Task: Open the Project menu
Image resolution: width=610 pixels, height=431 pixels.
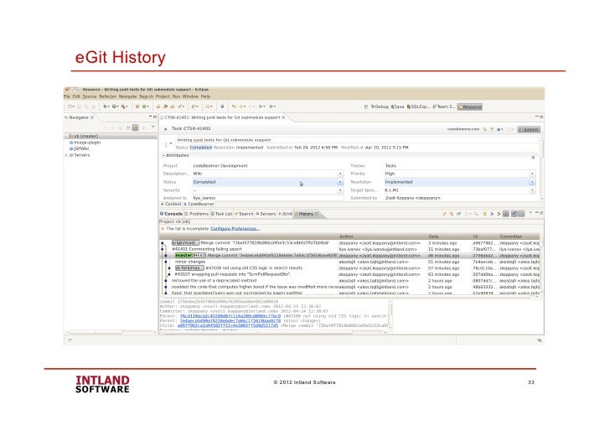Action: click(x=163, y=96)
